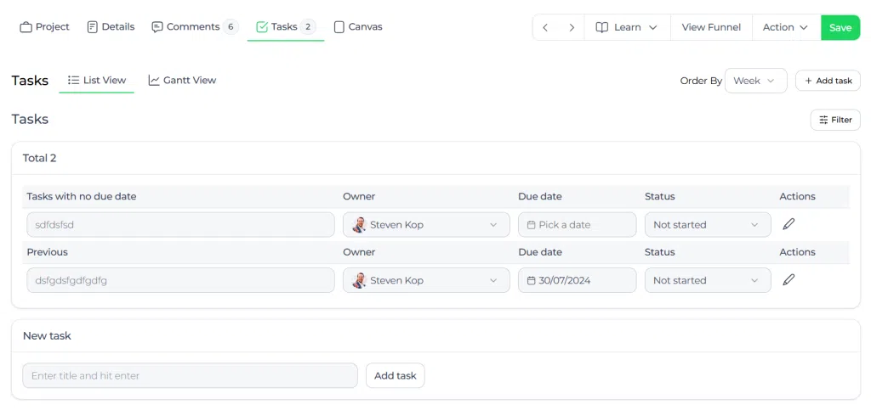The height and width of the screenshot is (416, 871).
Task: Open the 30/07/2024 due date picker
Action: tap(578, 280)
